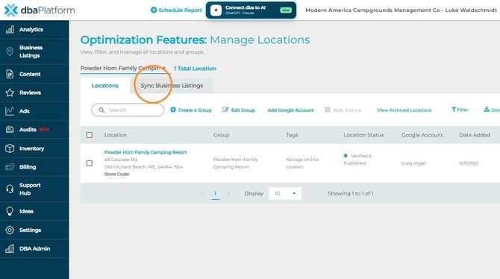500x279 pixels.
Task: Open the Display rows-per-page dropdown
Action: (x=285, y=193)
